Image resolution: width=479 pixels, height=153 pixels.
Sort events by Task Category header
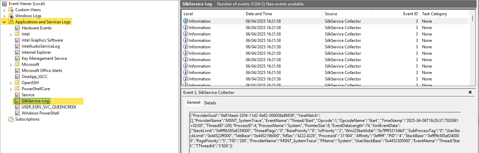pyautogui.click(x=444, y=14)
